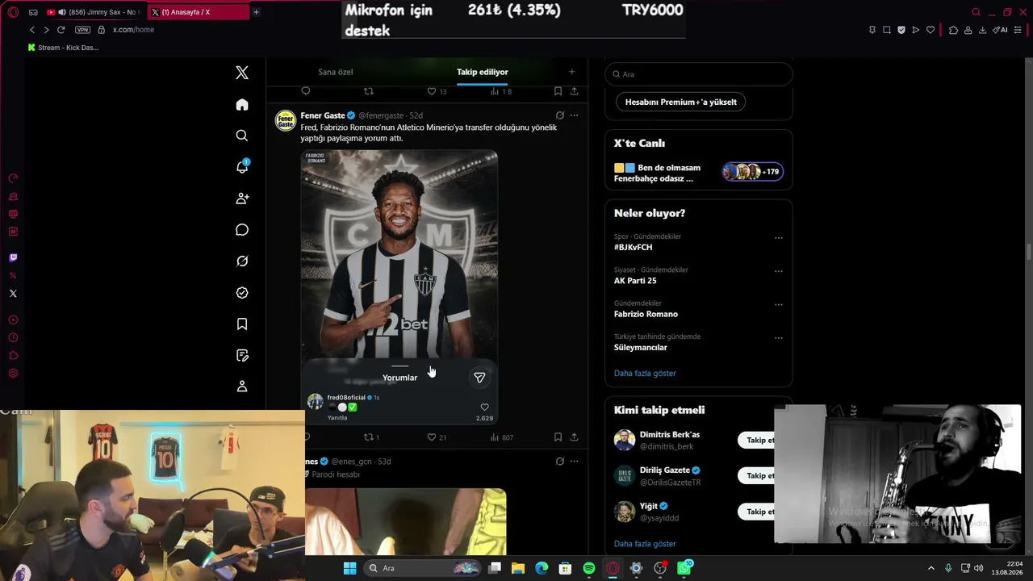Viewport: 1033px width, 581px height.
Task: Open a new browser tab
Action: [x=257, y=12]
